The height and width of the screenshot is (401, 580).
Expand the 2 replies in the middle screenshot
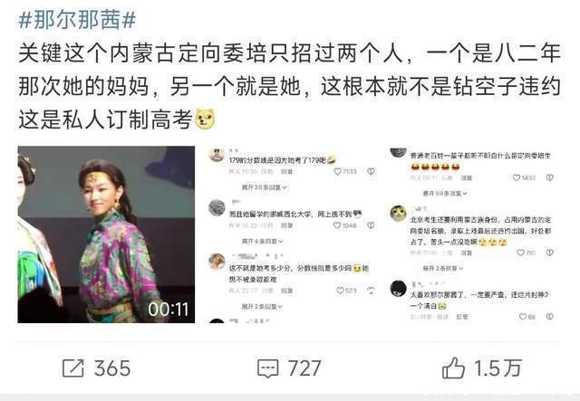coord(262,306)
